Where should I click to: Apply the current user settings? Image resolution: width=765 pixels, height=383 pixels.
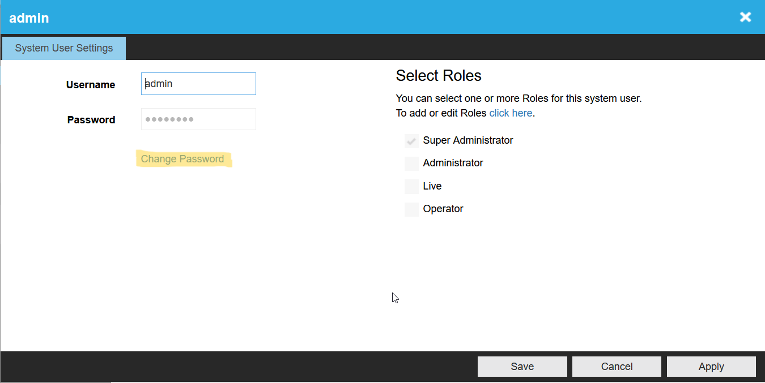(x=711, y=366)
